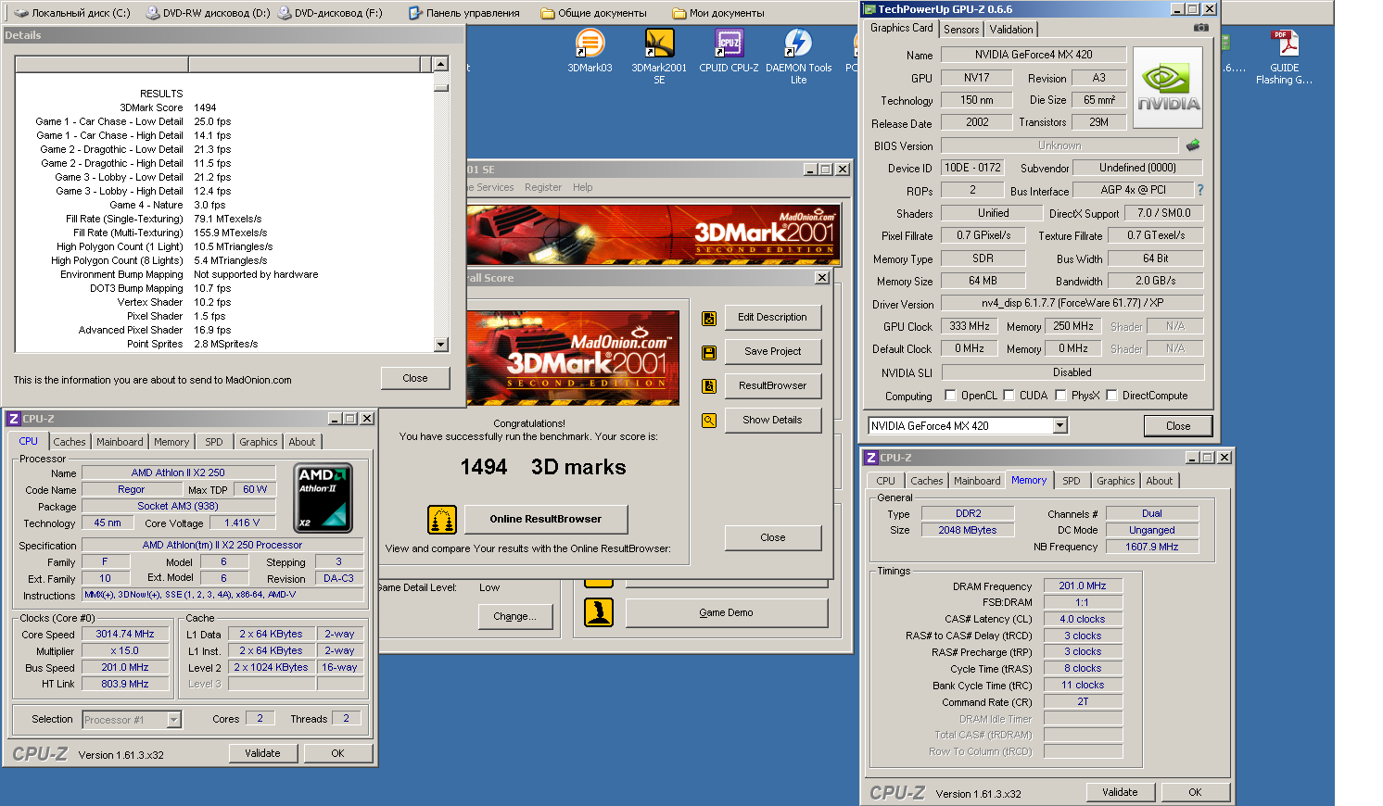The height and width of the screenshot is (806, 1383).
Task: Click the ResultBrowser button
Action: (x=772, y=386)
